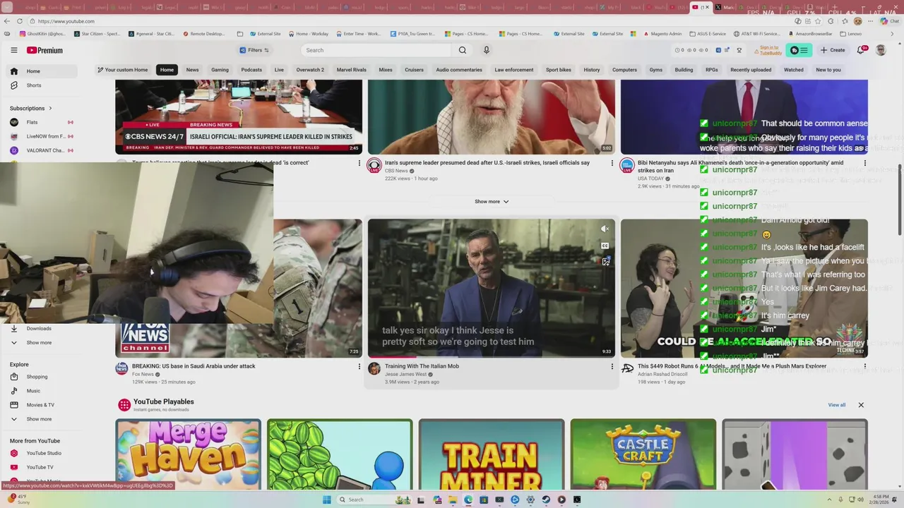Click Sign in to TubeBuddy link
Viewport: 904px width, 508px height.
coord(769,50)
